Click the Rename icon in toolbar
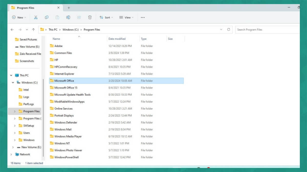The height and width of the screenshot is (172, 307). tap(68, 17)
